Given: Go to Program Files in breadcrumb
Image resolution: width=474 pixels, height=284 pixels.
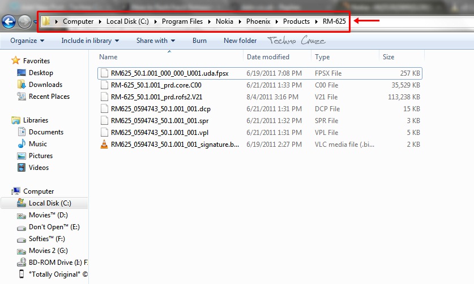Looking at the screenshot, I should tap(182, 21).
